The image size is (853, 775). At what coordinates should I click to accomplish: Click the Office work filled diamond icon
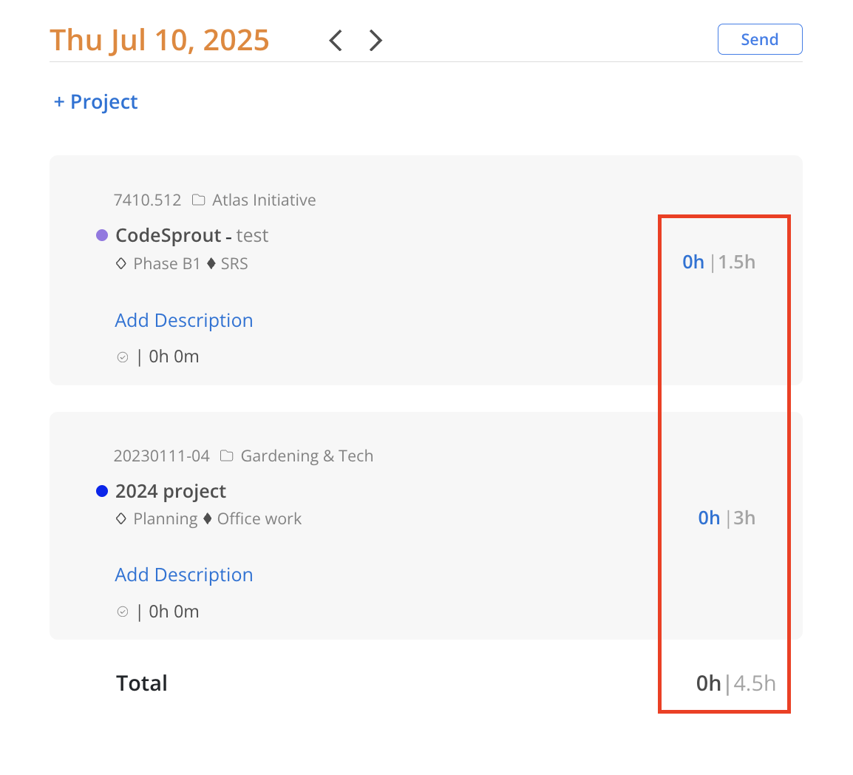(207, 518)
